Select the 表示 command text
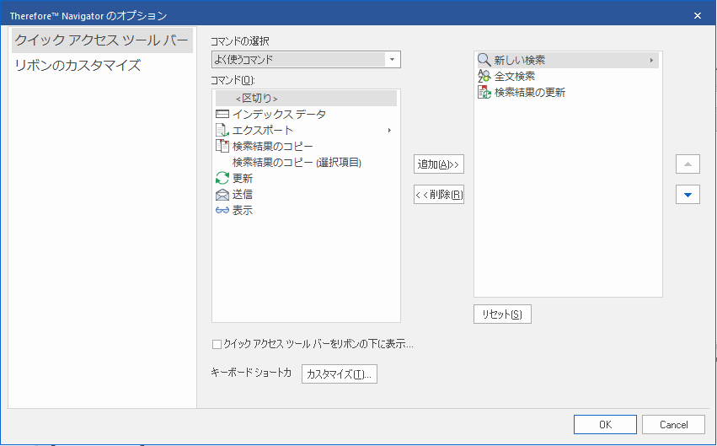This screenshot has width=717, height=446. point(243,211)
